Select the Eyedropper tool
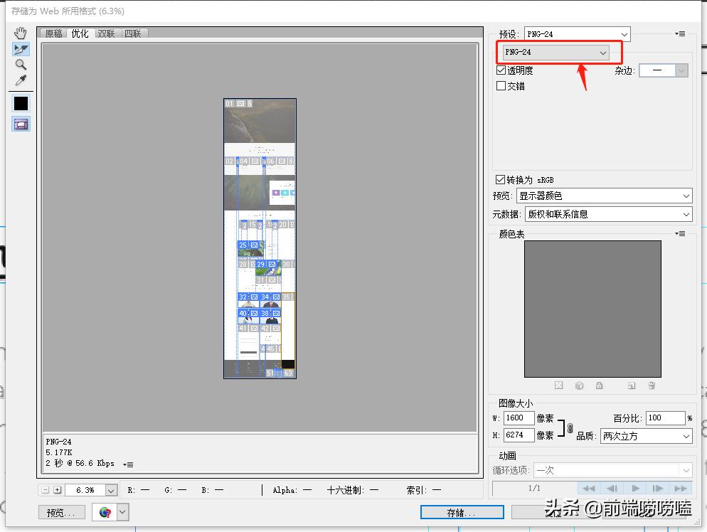This screenshot has width=707, height=532. tap(21, 80)
